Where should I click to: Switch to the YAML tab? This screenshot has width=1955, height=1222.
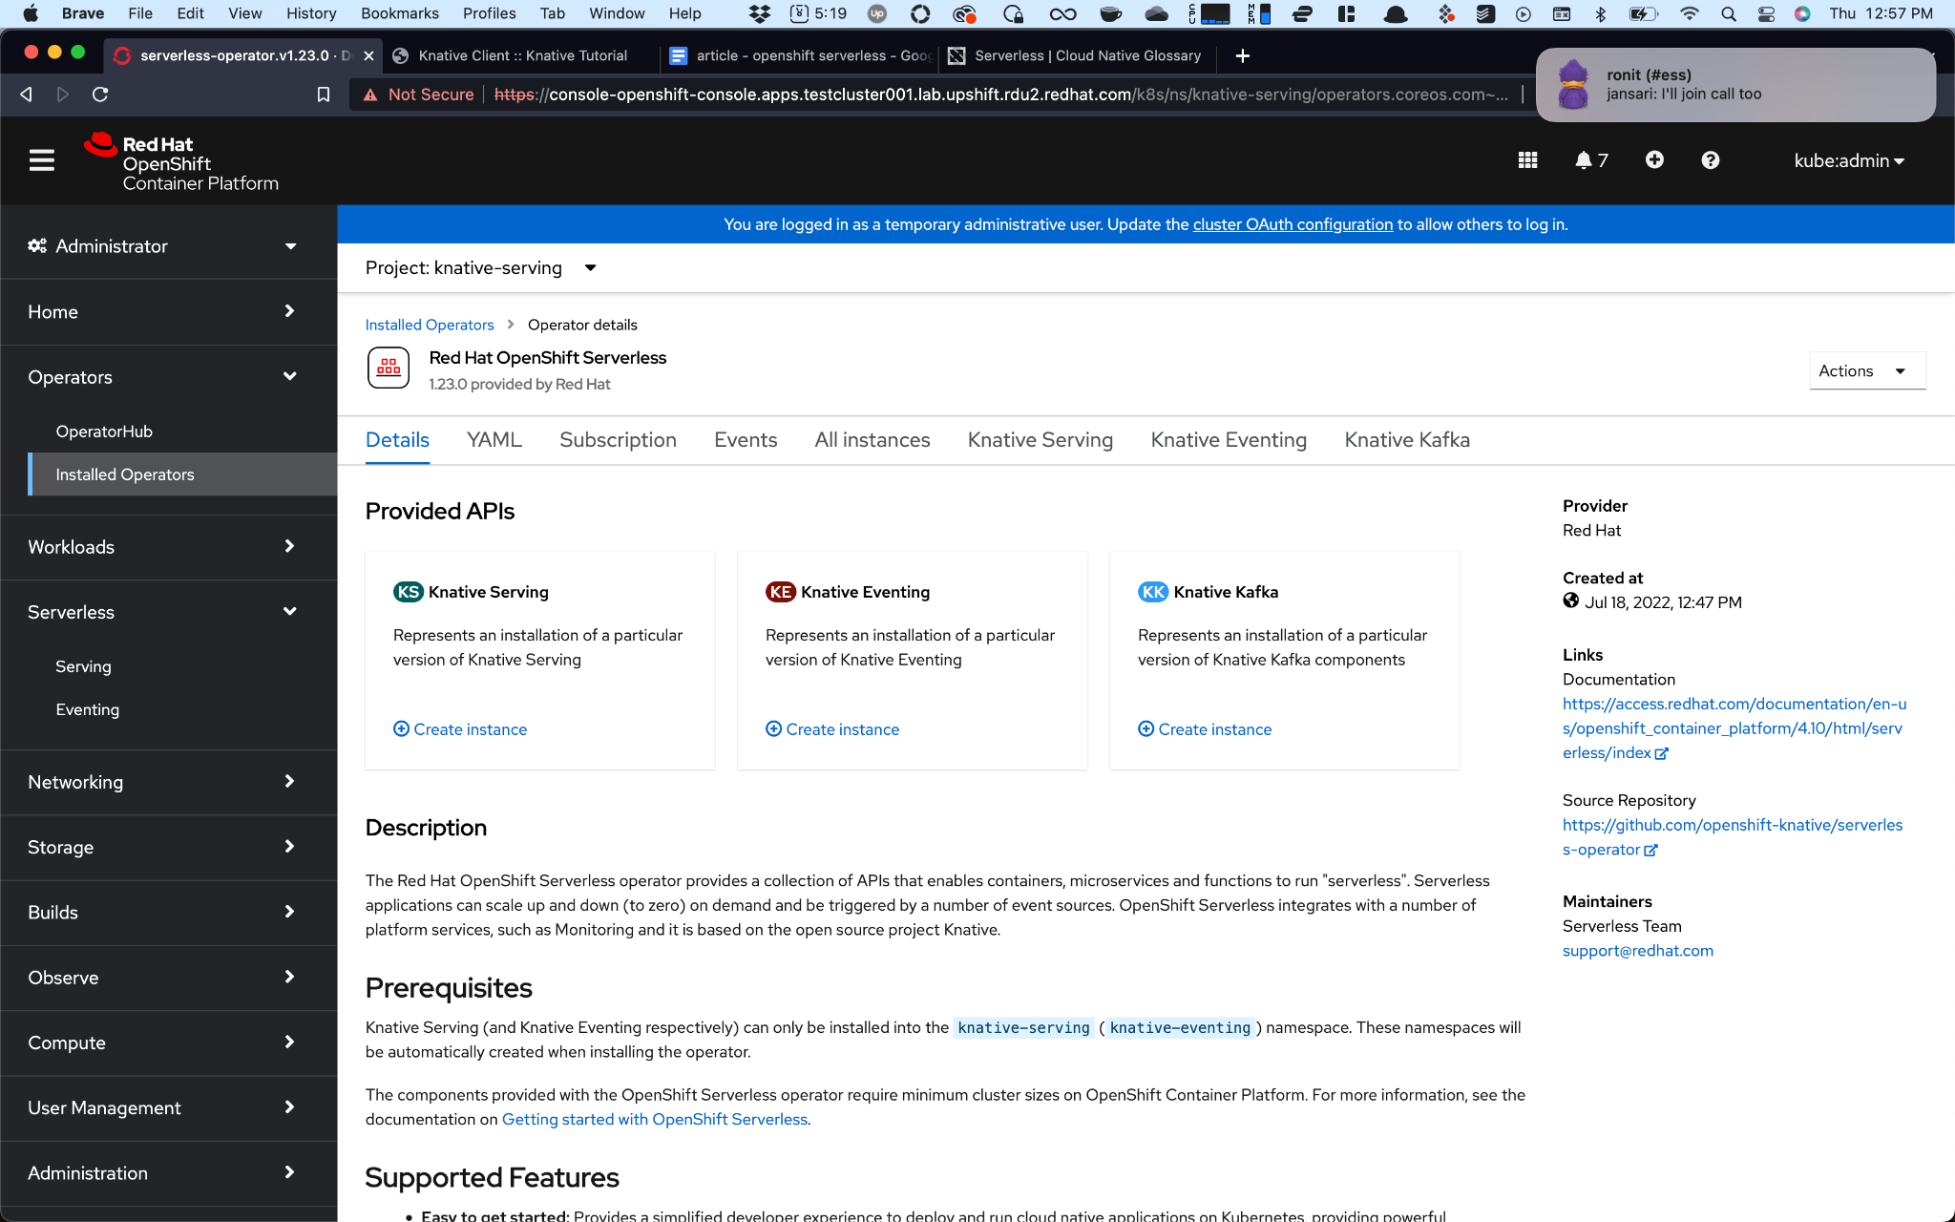[494, 440]
